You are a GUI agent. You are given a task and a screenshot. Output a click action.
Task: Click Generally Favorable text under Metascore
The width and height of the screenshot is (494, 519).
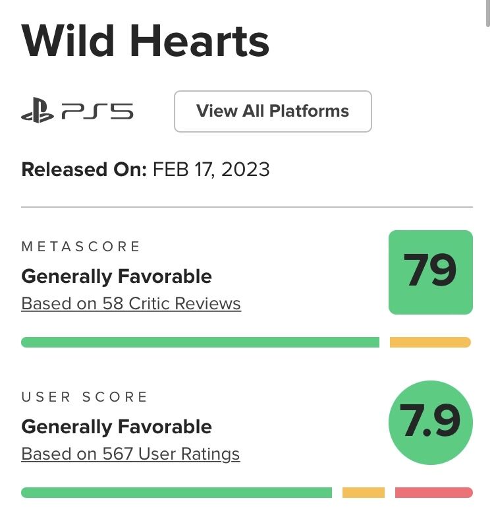coord(117,276)
